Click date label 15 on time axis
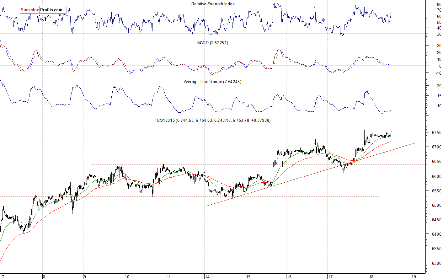Viewport: 443px width, 279px height. coord(248,276)
